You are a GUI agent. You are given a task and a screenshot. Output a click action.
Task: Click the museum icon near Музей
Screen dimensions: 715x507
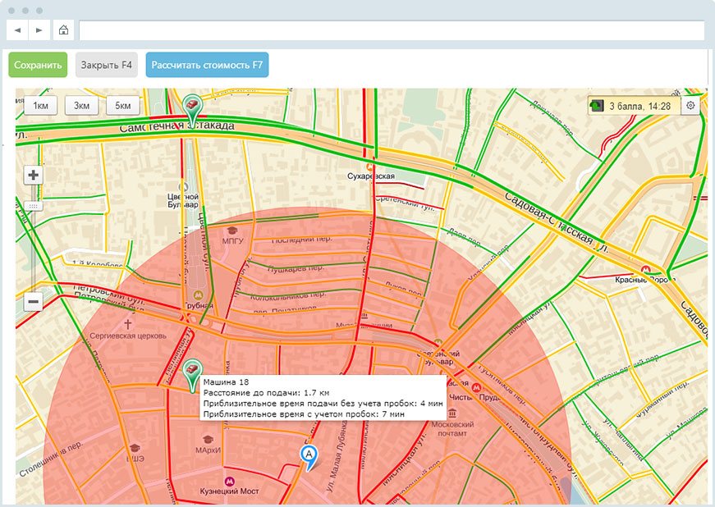click(364, 315)
